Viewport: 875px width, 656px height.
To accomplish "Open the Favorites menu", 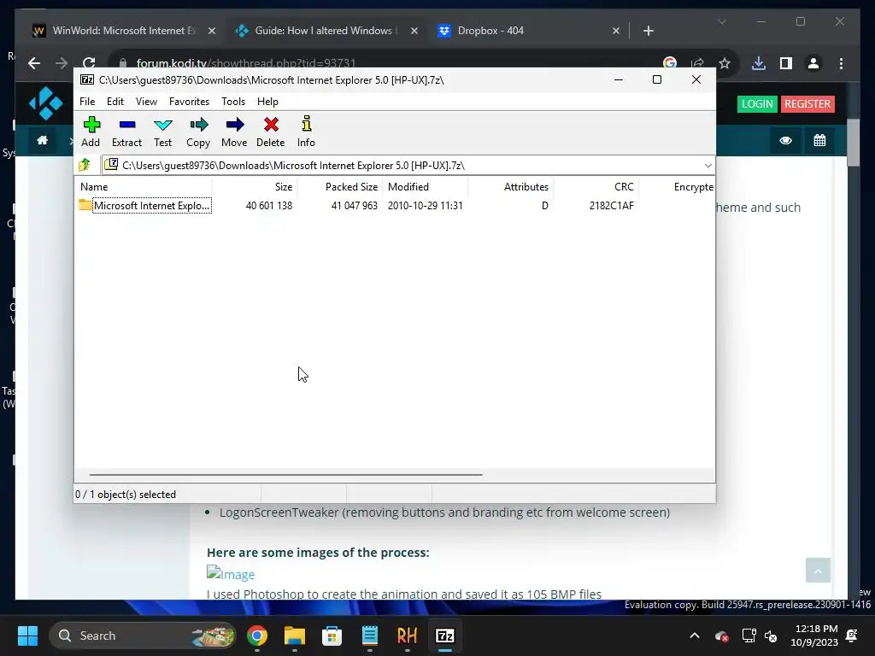I will pyautogui.click(x=189, y=102).
